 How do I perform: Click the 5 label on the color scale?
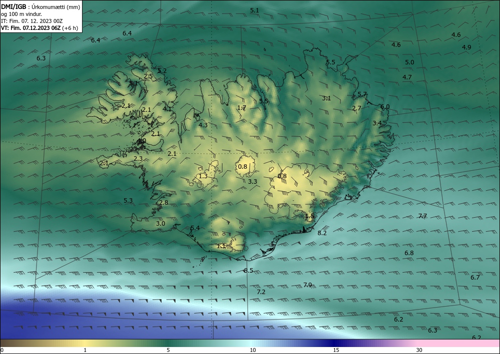(168, 350)
